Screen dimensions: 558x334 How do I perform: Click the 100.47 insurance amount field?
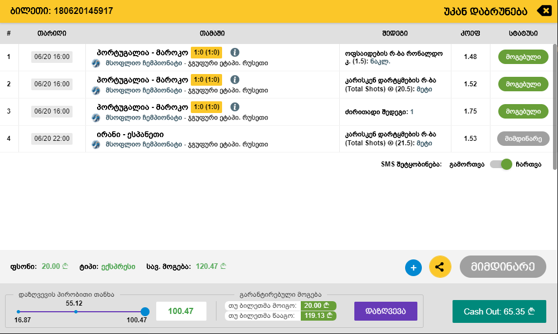click(x=181, y=311)
